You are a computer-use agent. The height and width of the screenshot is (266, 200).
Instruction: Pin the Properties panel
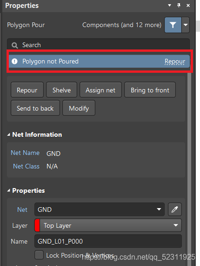pyautogui.click(x=179, y=6)
